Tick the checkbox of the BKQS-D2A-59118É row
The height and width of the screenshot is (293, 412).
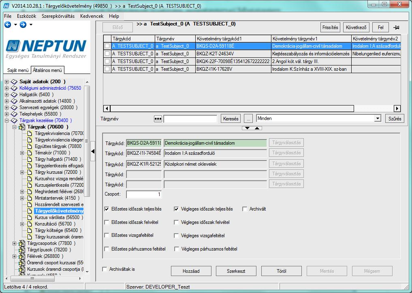pyautogui.click(x=107, y=46)
